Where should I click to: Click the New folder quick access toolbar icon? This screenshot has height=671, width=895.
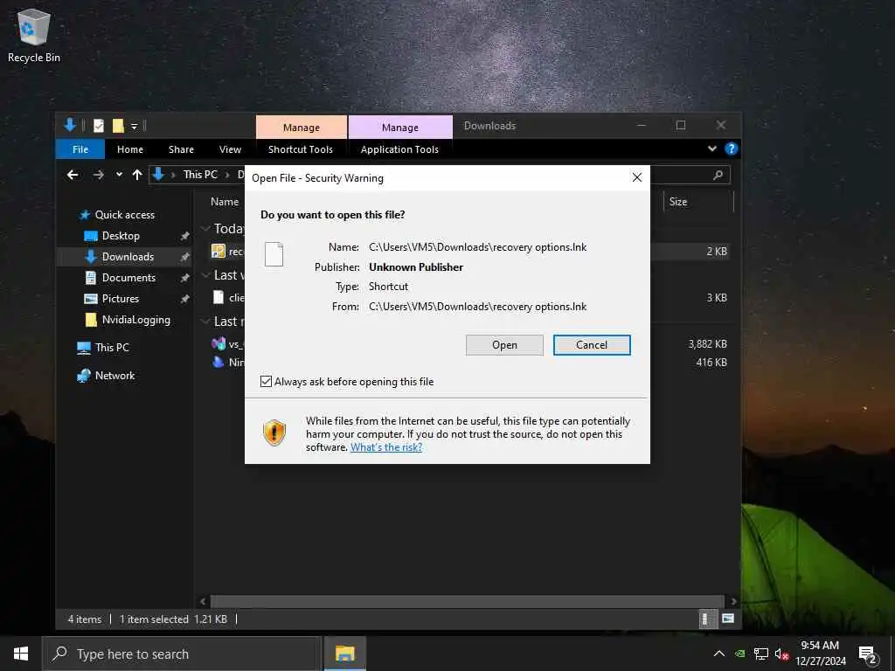point(118,126)
